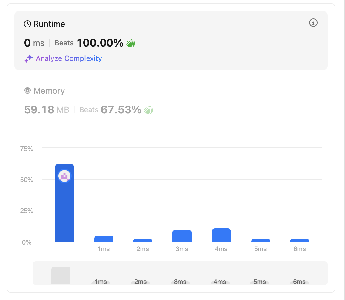Select the 1ms bar in the chart
Screen dimensions: 345x300
104,239
